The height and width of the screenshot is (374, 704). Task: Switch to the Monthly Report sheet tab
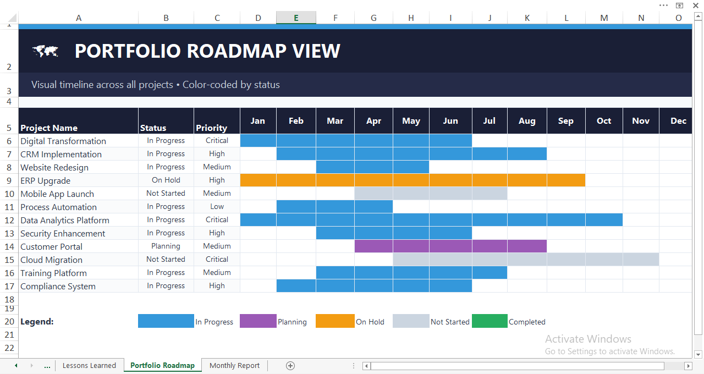tap(234, 365)
